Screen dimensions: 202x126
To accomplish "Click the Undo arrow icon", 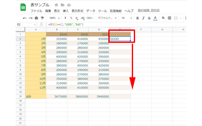I will [x=24, y=18].
